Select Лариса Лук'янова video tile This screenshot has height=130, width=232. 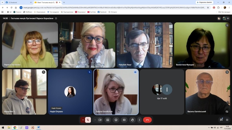pyautogui.click(x=30, y=45)
